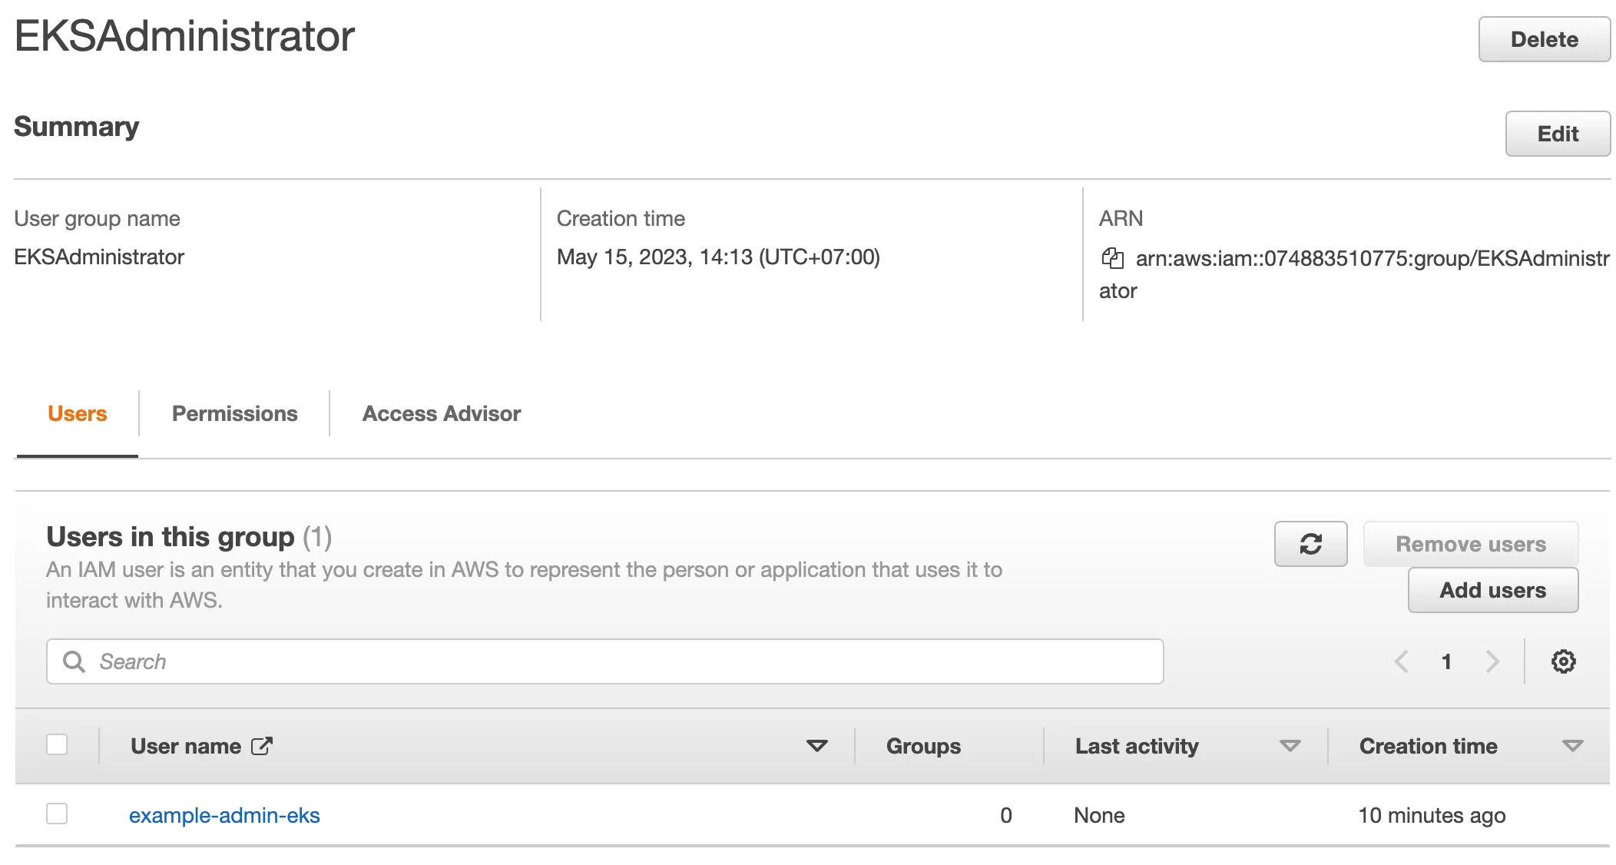Click the search magnifier icon

74,661
